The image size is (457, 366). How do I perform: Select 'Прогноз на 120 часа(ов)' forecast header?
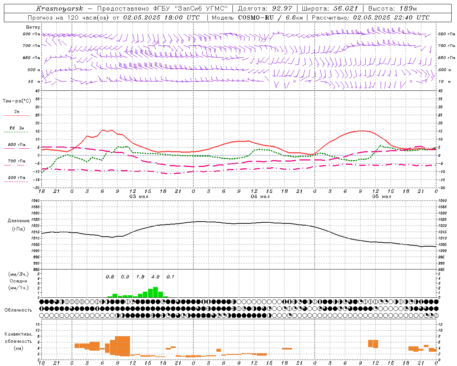click(x=69, y=18)
